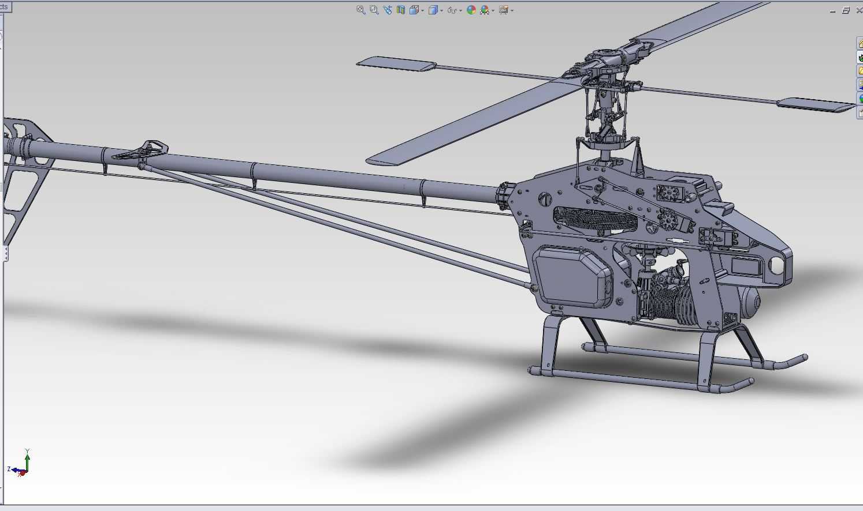This screenshot has width=863, height=511.
Task: Click the Hide/Show Items glasses icon
Action: pyautogui.click(x=452, y=10)
